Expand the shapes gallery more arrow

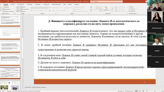tap(102, 11)
